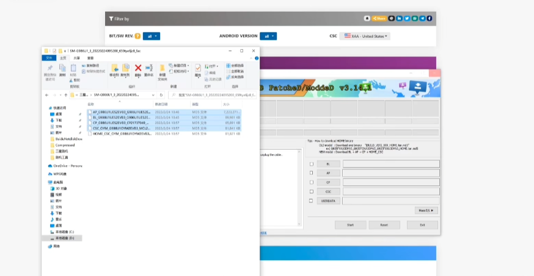
Task: Click the up-arrow navigation icon in Explorer
Action: click(66, 95)
